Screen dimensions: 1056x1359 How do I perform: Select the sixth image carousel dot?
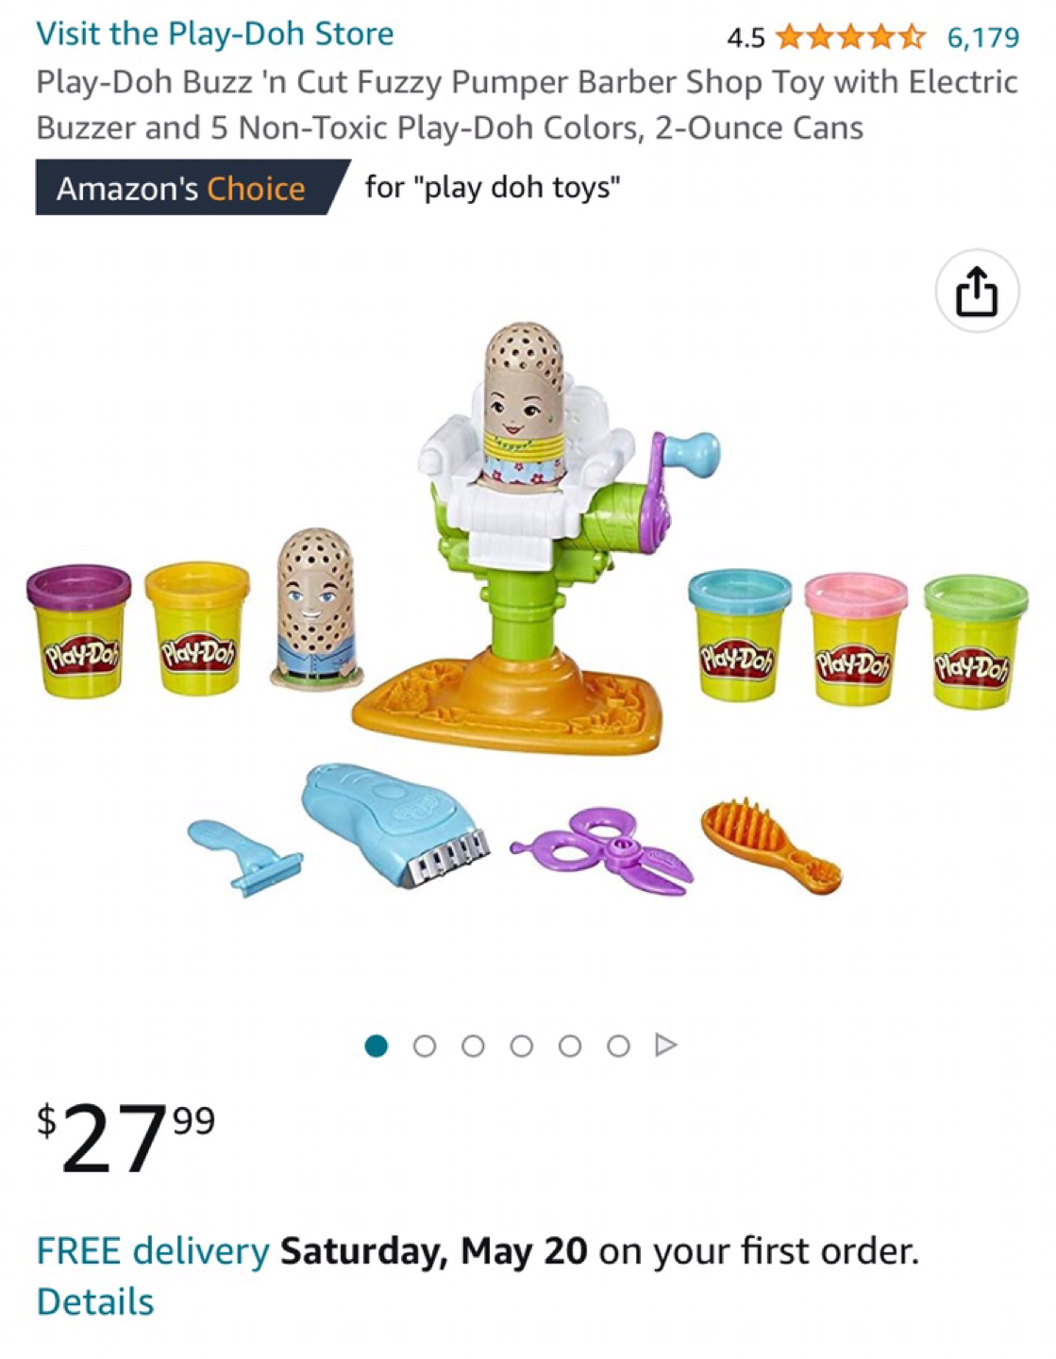(x=618, y=1046)
